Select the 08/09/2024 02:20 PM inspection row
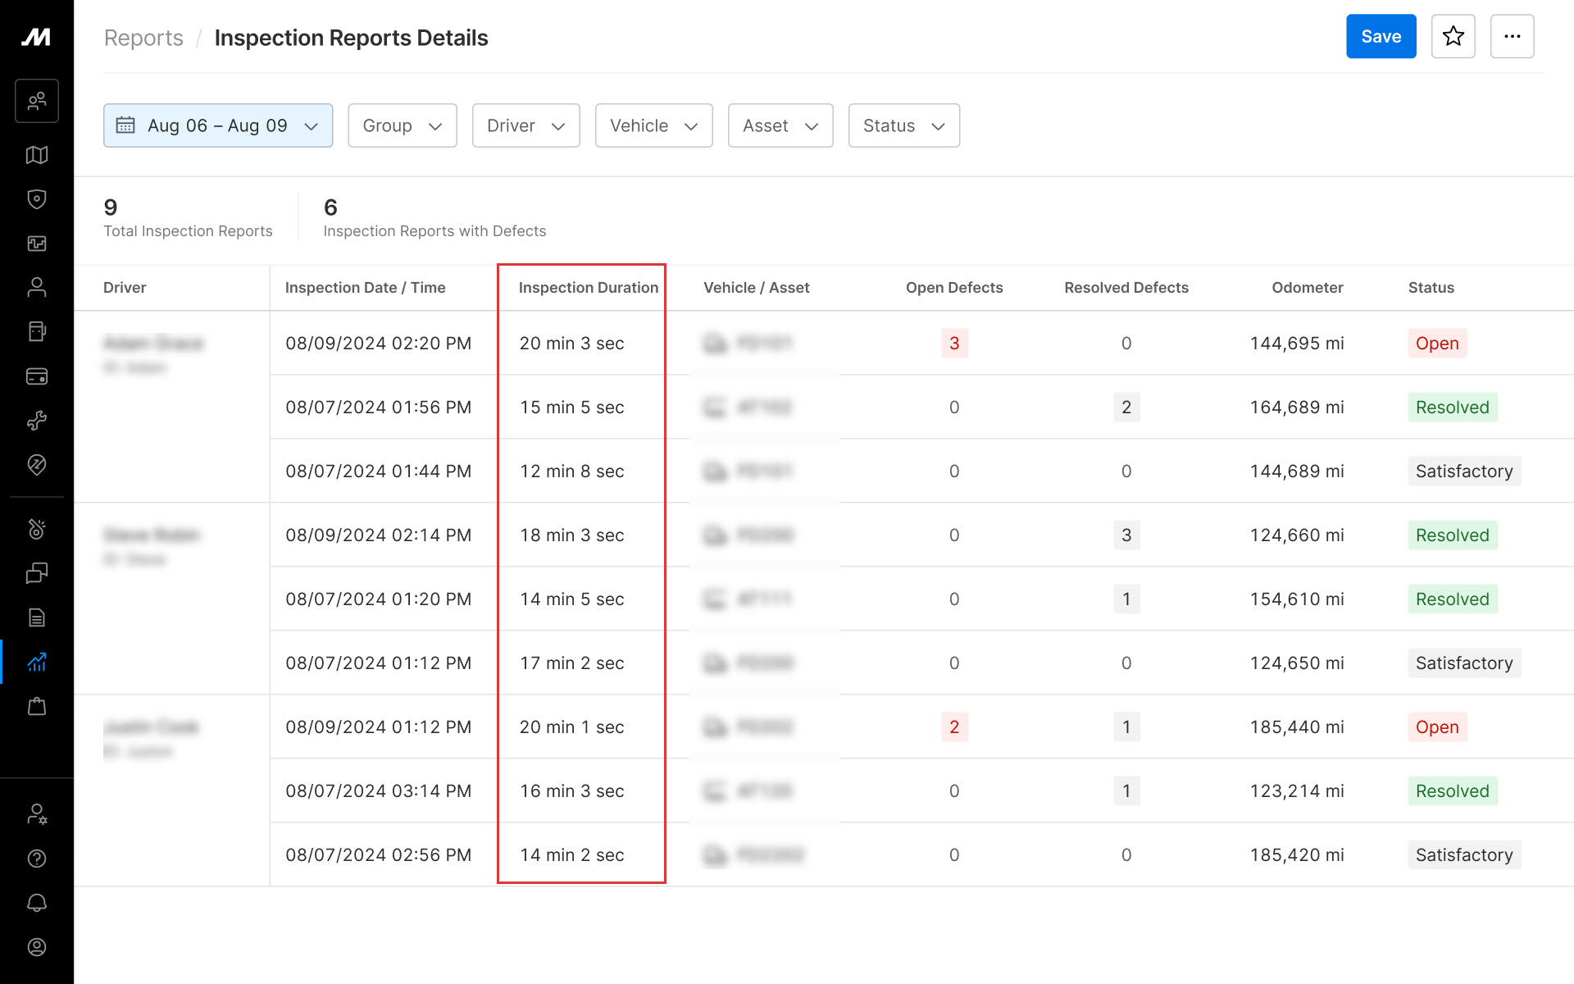The image size is (1574, 984). (921, 344)
